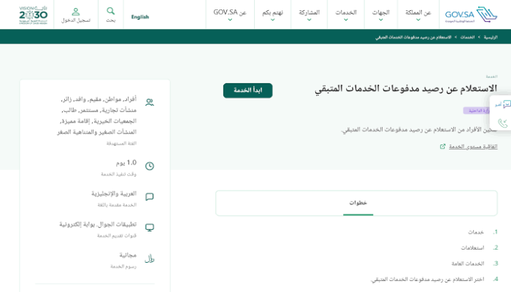Expand the الجهات menu

(x=380, y=15)
